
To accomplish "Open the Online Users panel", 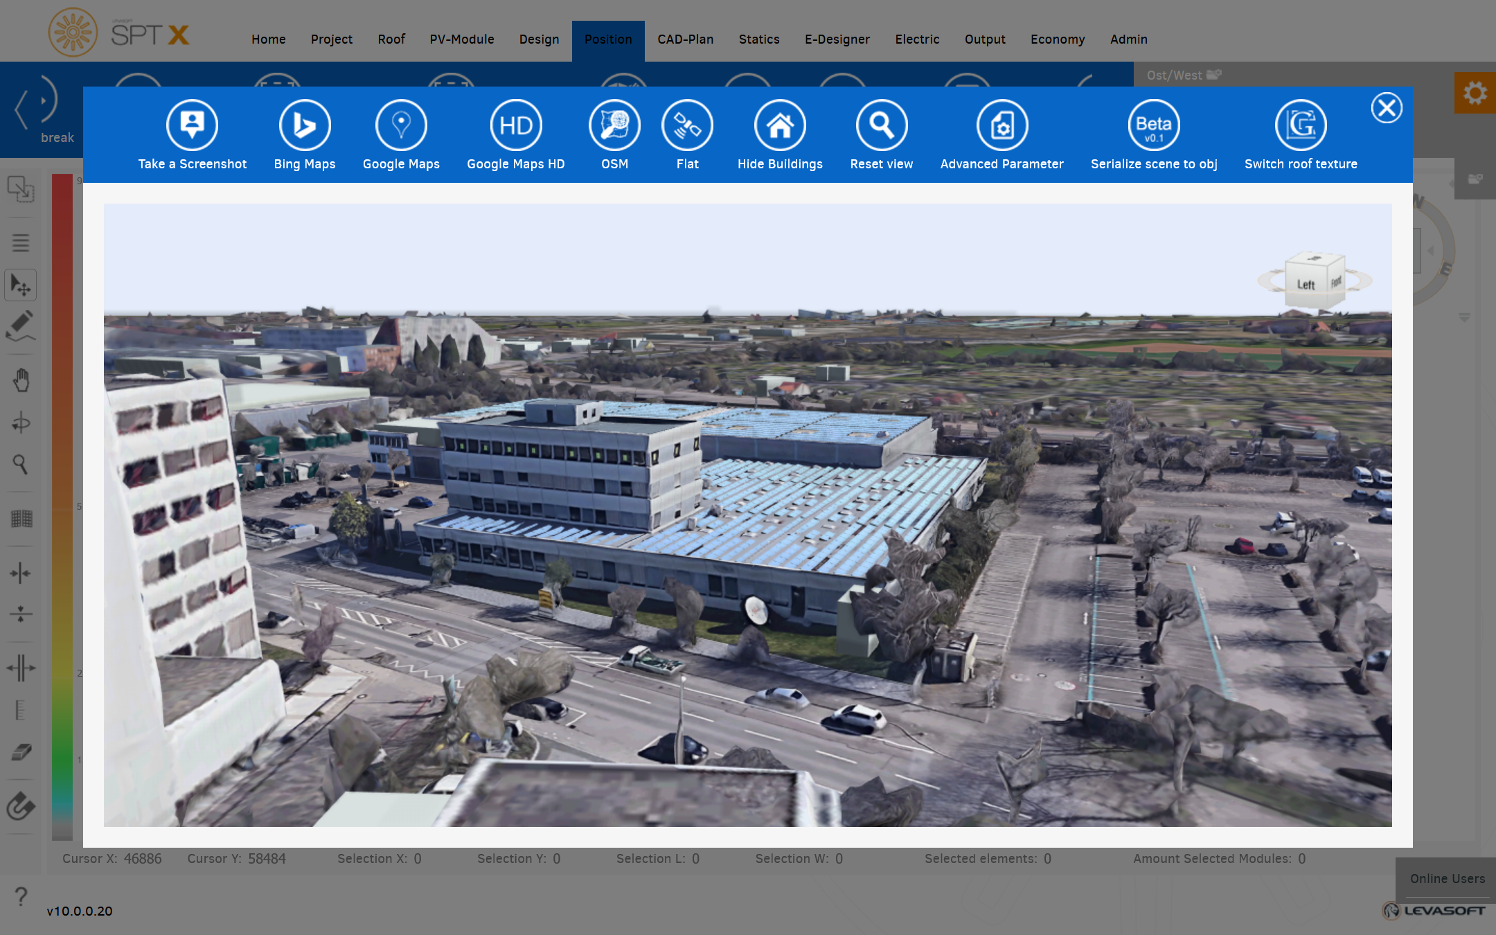I will point(1447,878).
